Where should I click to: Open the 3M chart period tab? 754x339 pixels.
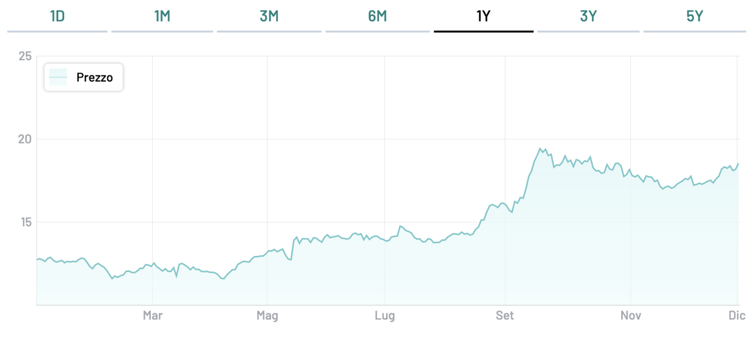(x=269, y=17)
